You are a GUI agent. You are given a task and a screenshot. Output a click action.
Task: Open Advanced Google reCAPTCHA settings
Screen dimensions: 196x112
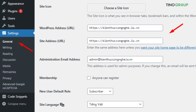coord(14,86)
